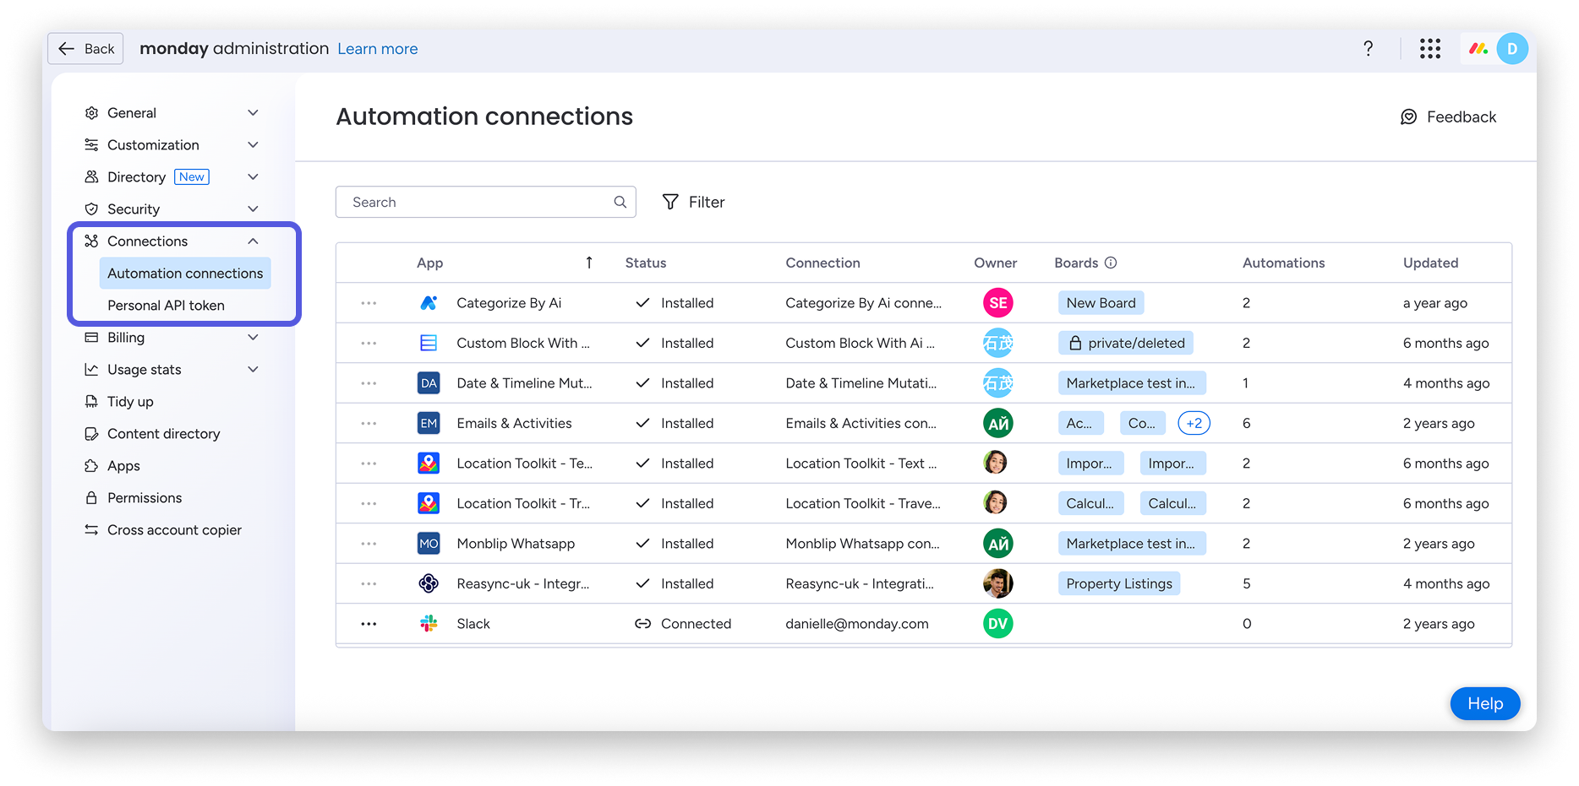Expand the General section

[253, 113]
